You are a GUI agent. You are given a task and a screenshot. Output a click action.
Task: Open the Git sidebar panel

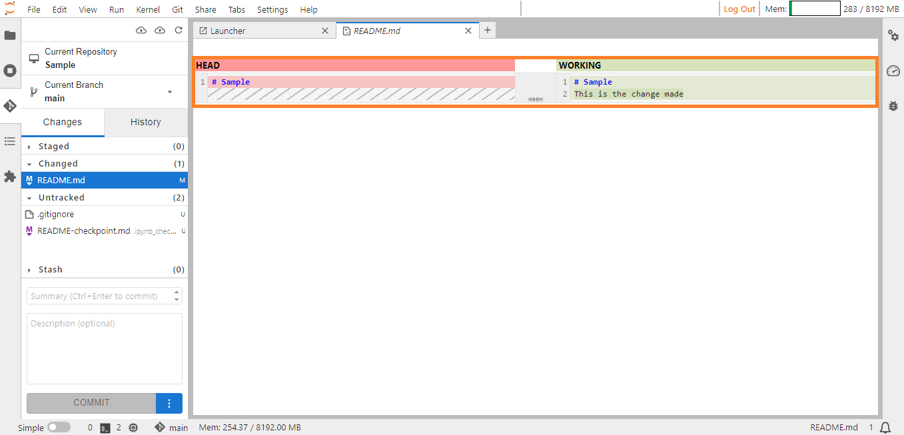point(10,106)
